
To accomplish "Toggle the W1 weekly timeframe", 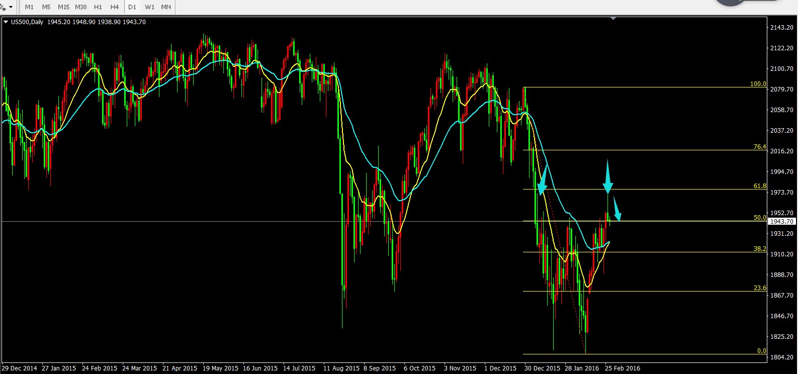I will coord(149,7).
